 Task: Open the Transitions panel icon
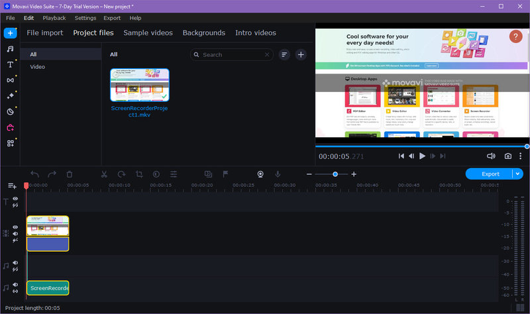(x=10, y=80)
